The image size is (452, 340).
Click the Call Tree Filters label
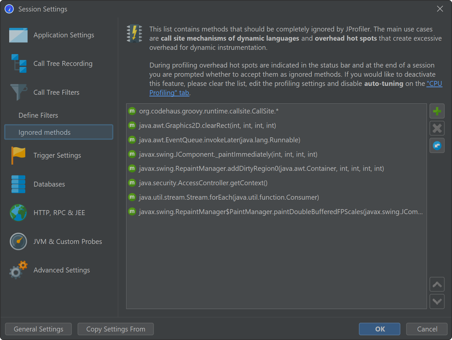[56, 92]
